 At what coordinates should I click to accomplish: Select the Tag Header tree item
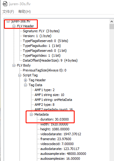pos(37,80)
